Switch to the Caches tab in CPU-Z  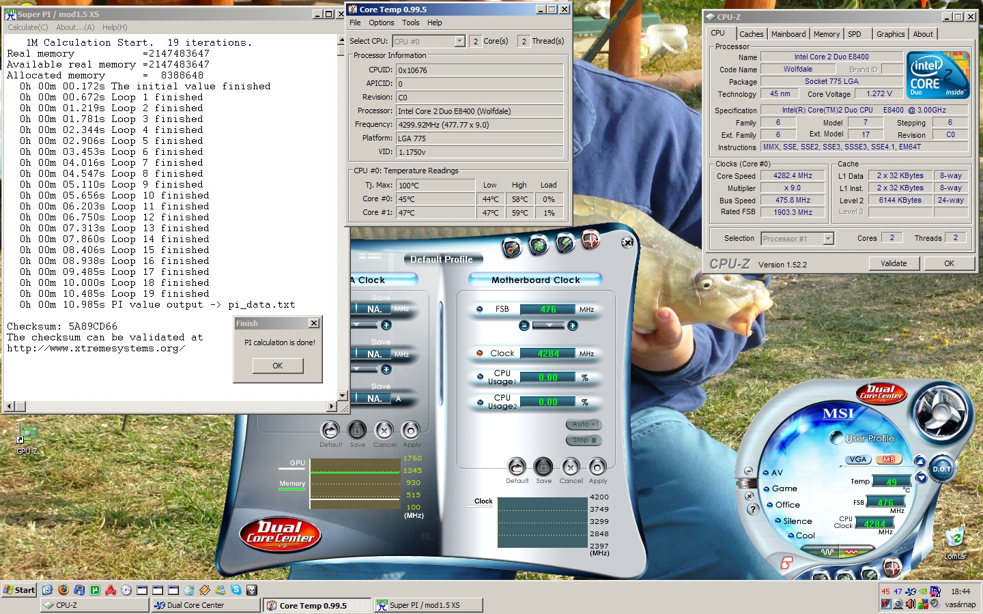tap(751, 34)
